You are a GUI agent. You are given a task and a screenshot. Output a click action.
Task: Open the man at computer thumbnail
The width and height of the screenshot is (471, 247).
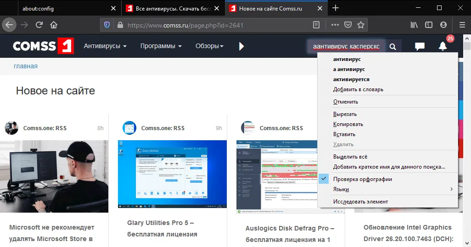pos(54,176)
